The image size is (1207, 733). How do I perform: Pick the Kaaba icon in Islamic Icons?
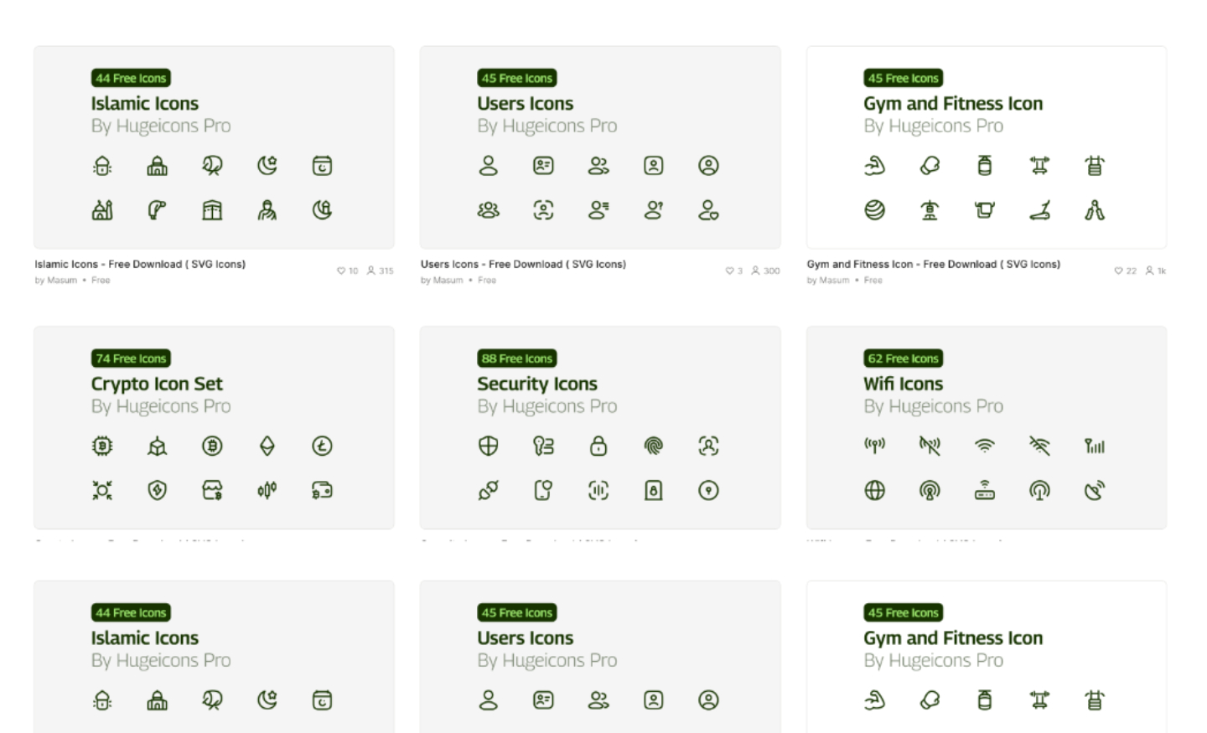point(212,210)
